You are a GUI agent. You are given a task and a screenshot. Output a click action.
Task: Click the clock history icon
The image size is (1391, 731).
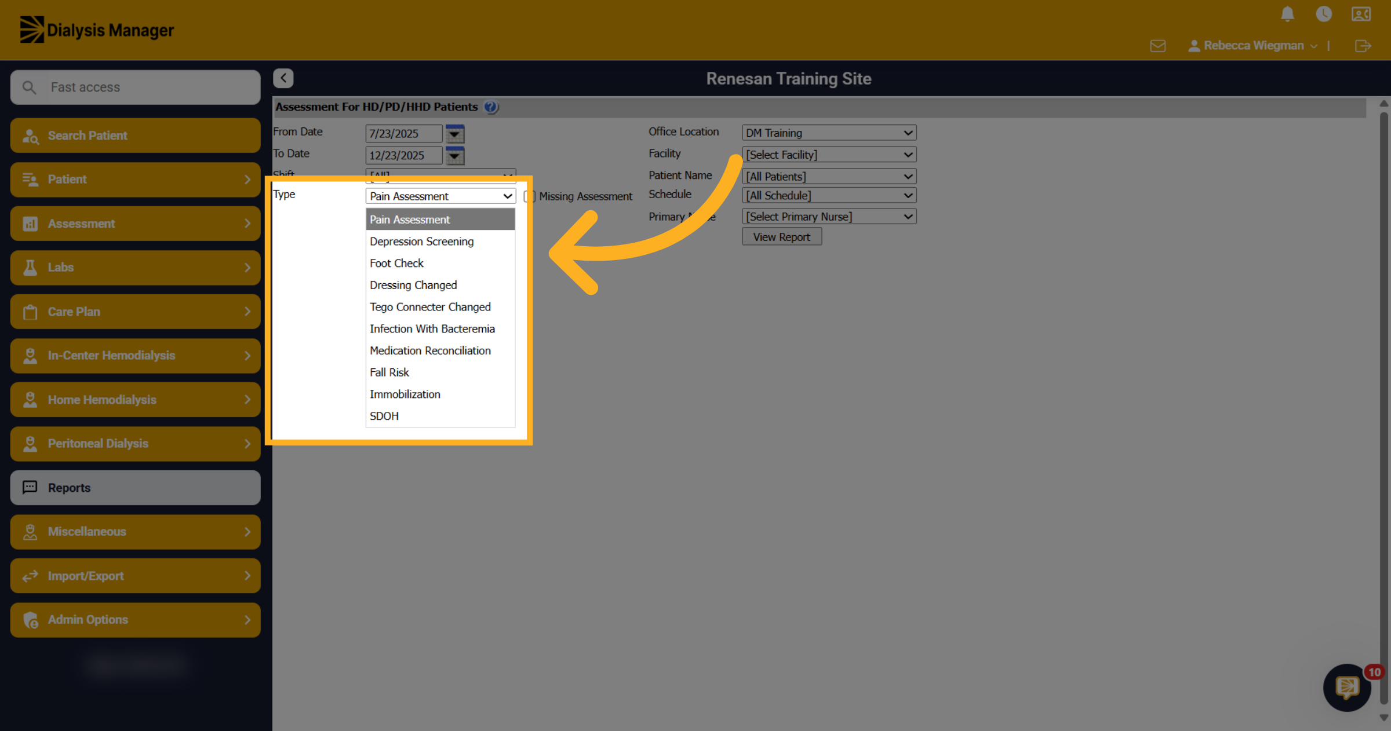point(1324,14)
